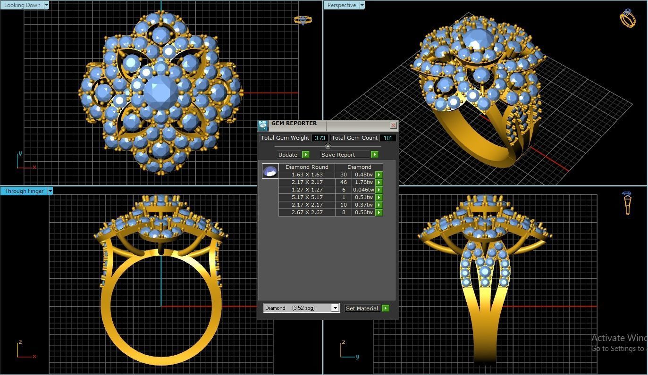This screenshot has height=375, width=648.
Task: Click the green arrow for 1.76tw row
Action: 379,182
